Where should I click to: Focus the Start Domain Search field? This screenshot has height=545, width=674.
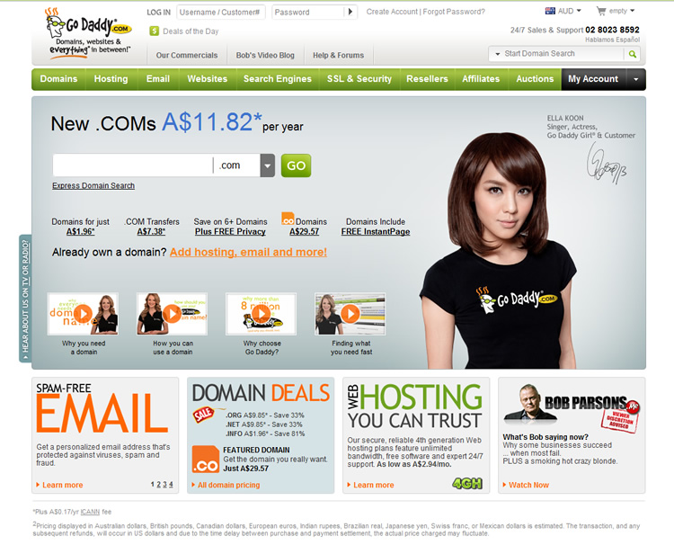pos(563,54)
